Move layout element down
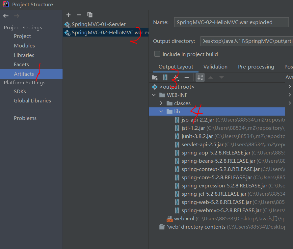 coord(222,77)
